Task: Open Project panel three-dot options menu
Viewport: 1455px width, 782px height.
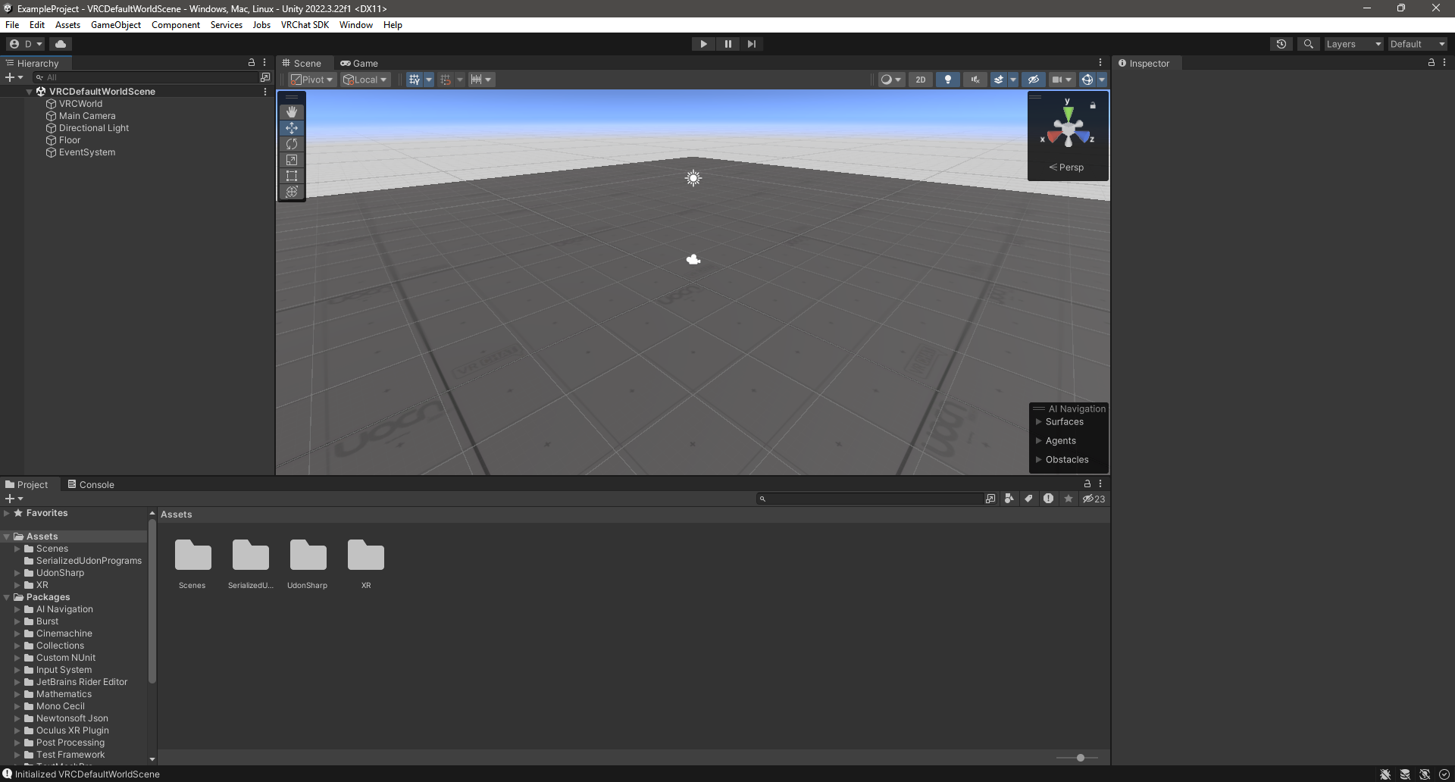Action: 1100,483
